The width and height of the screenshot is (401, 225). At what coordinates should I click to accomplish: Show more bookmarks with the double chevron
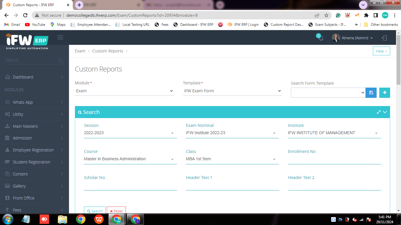(x=356, y=25)
